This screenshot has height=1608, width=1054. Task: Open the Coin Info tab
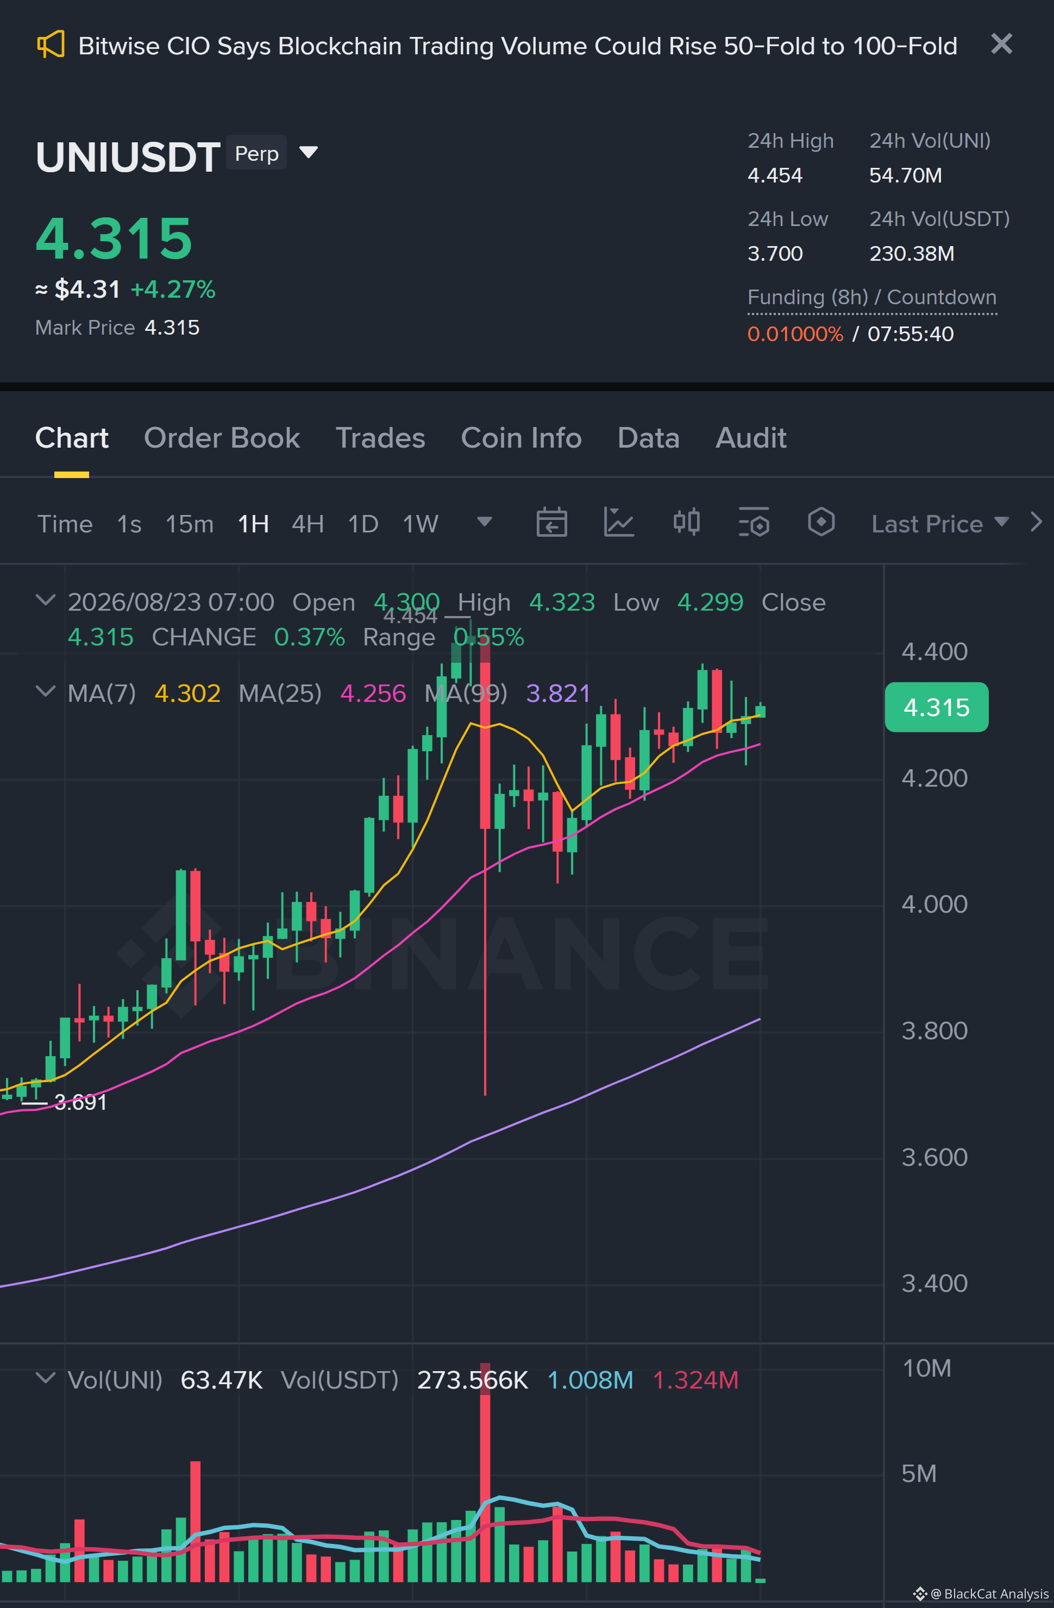point(521,438)
